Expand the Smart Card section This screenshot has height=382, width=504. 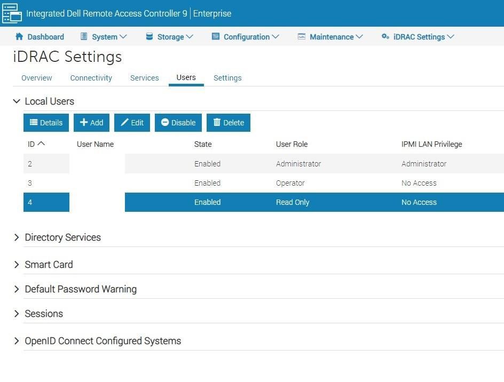point(17,264)
